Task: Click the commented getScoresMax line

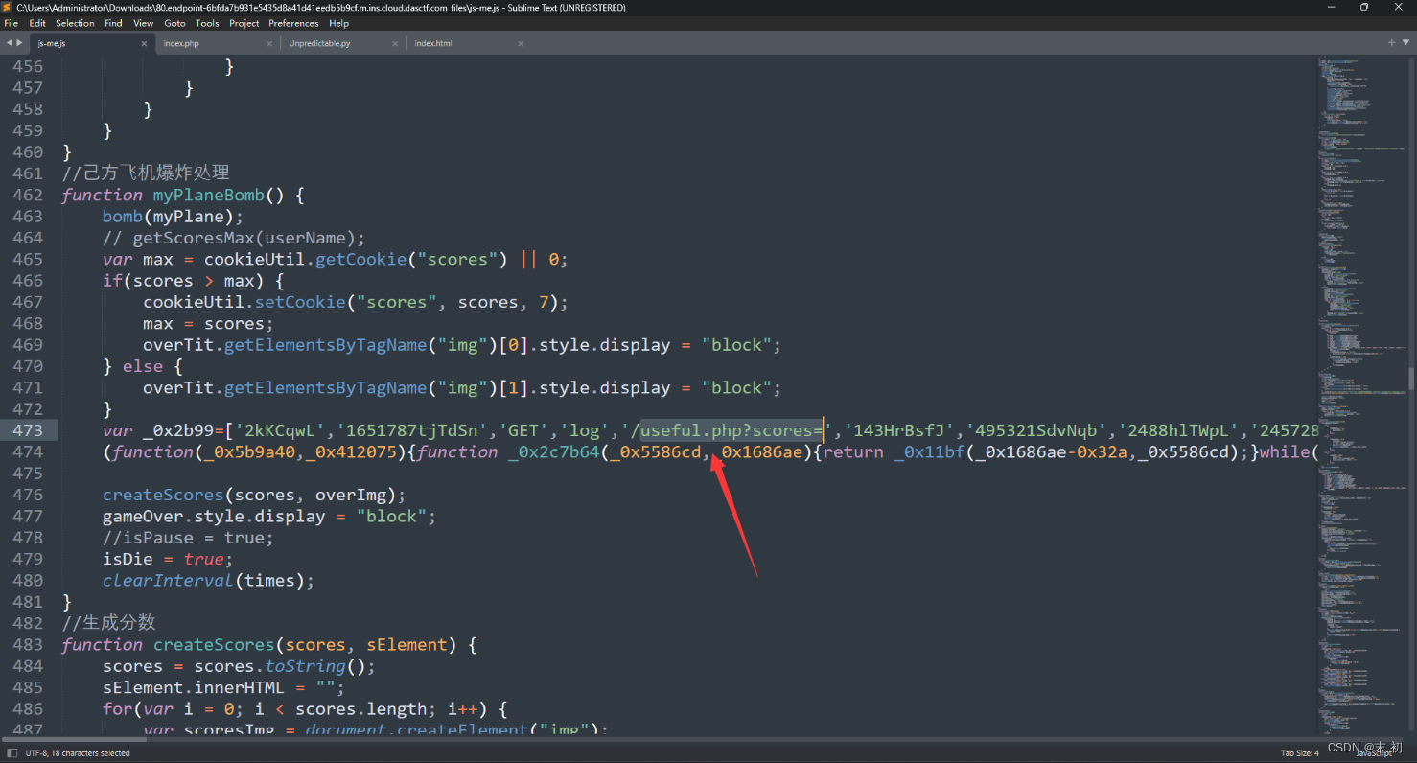Action: [234, 238]
